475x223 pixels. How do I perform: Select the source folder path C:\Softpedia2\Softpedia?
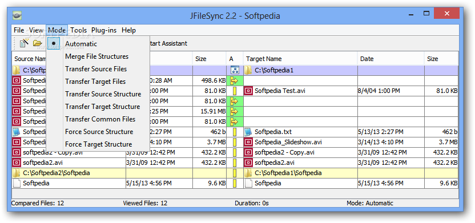[x=56, y=173]
